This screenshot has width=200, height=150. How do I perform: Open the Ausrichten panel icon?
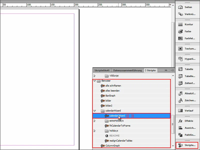[180, 128]
